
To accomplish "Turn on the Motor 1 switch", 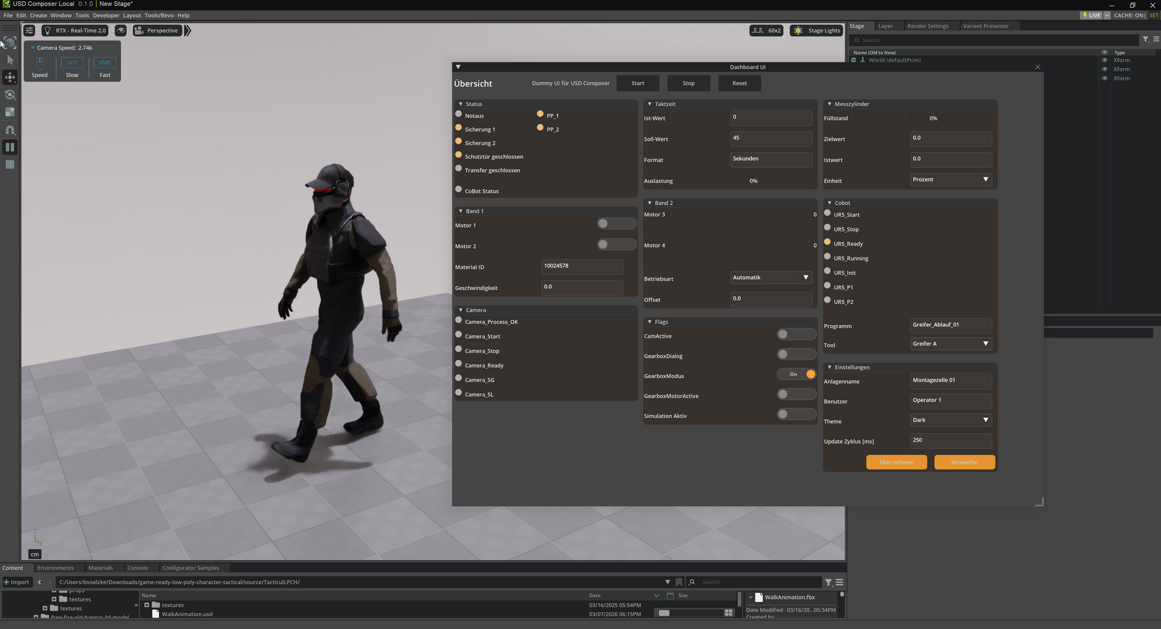I will [x=616, y=224].
